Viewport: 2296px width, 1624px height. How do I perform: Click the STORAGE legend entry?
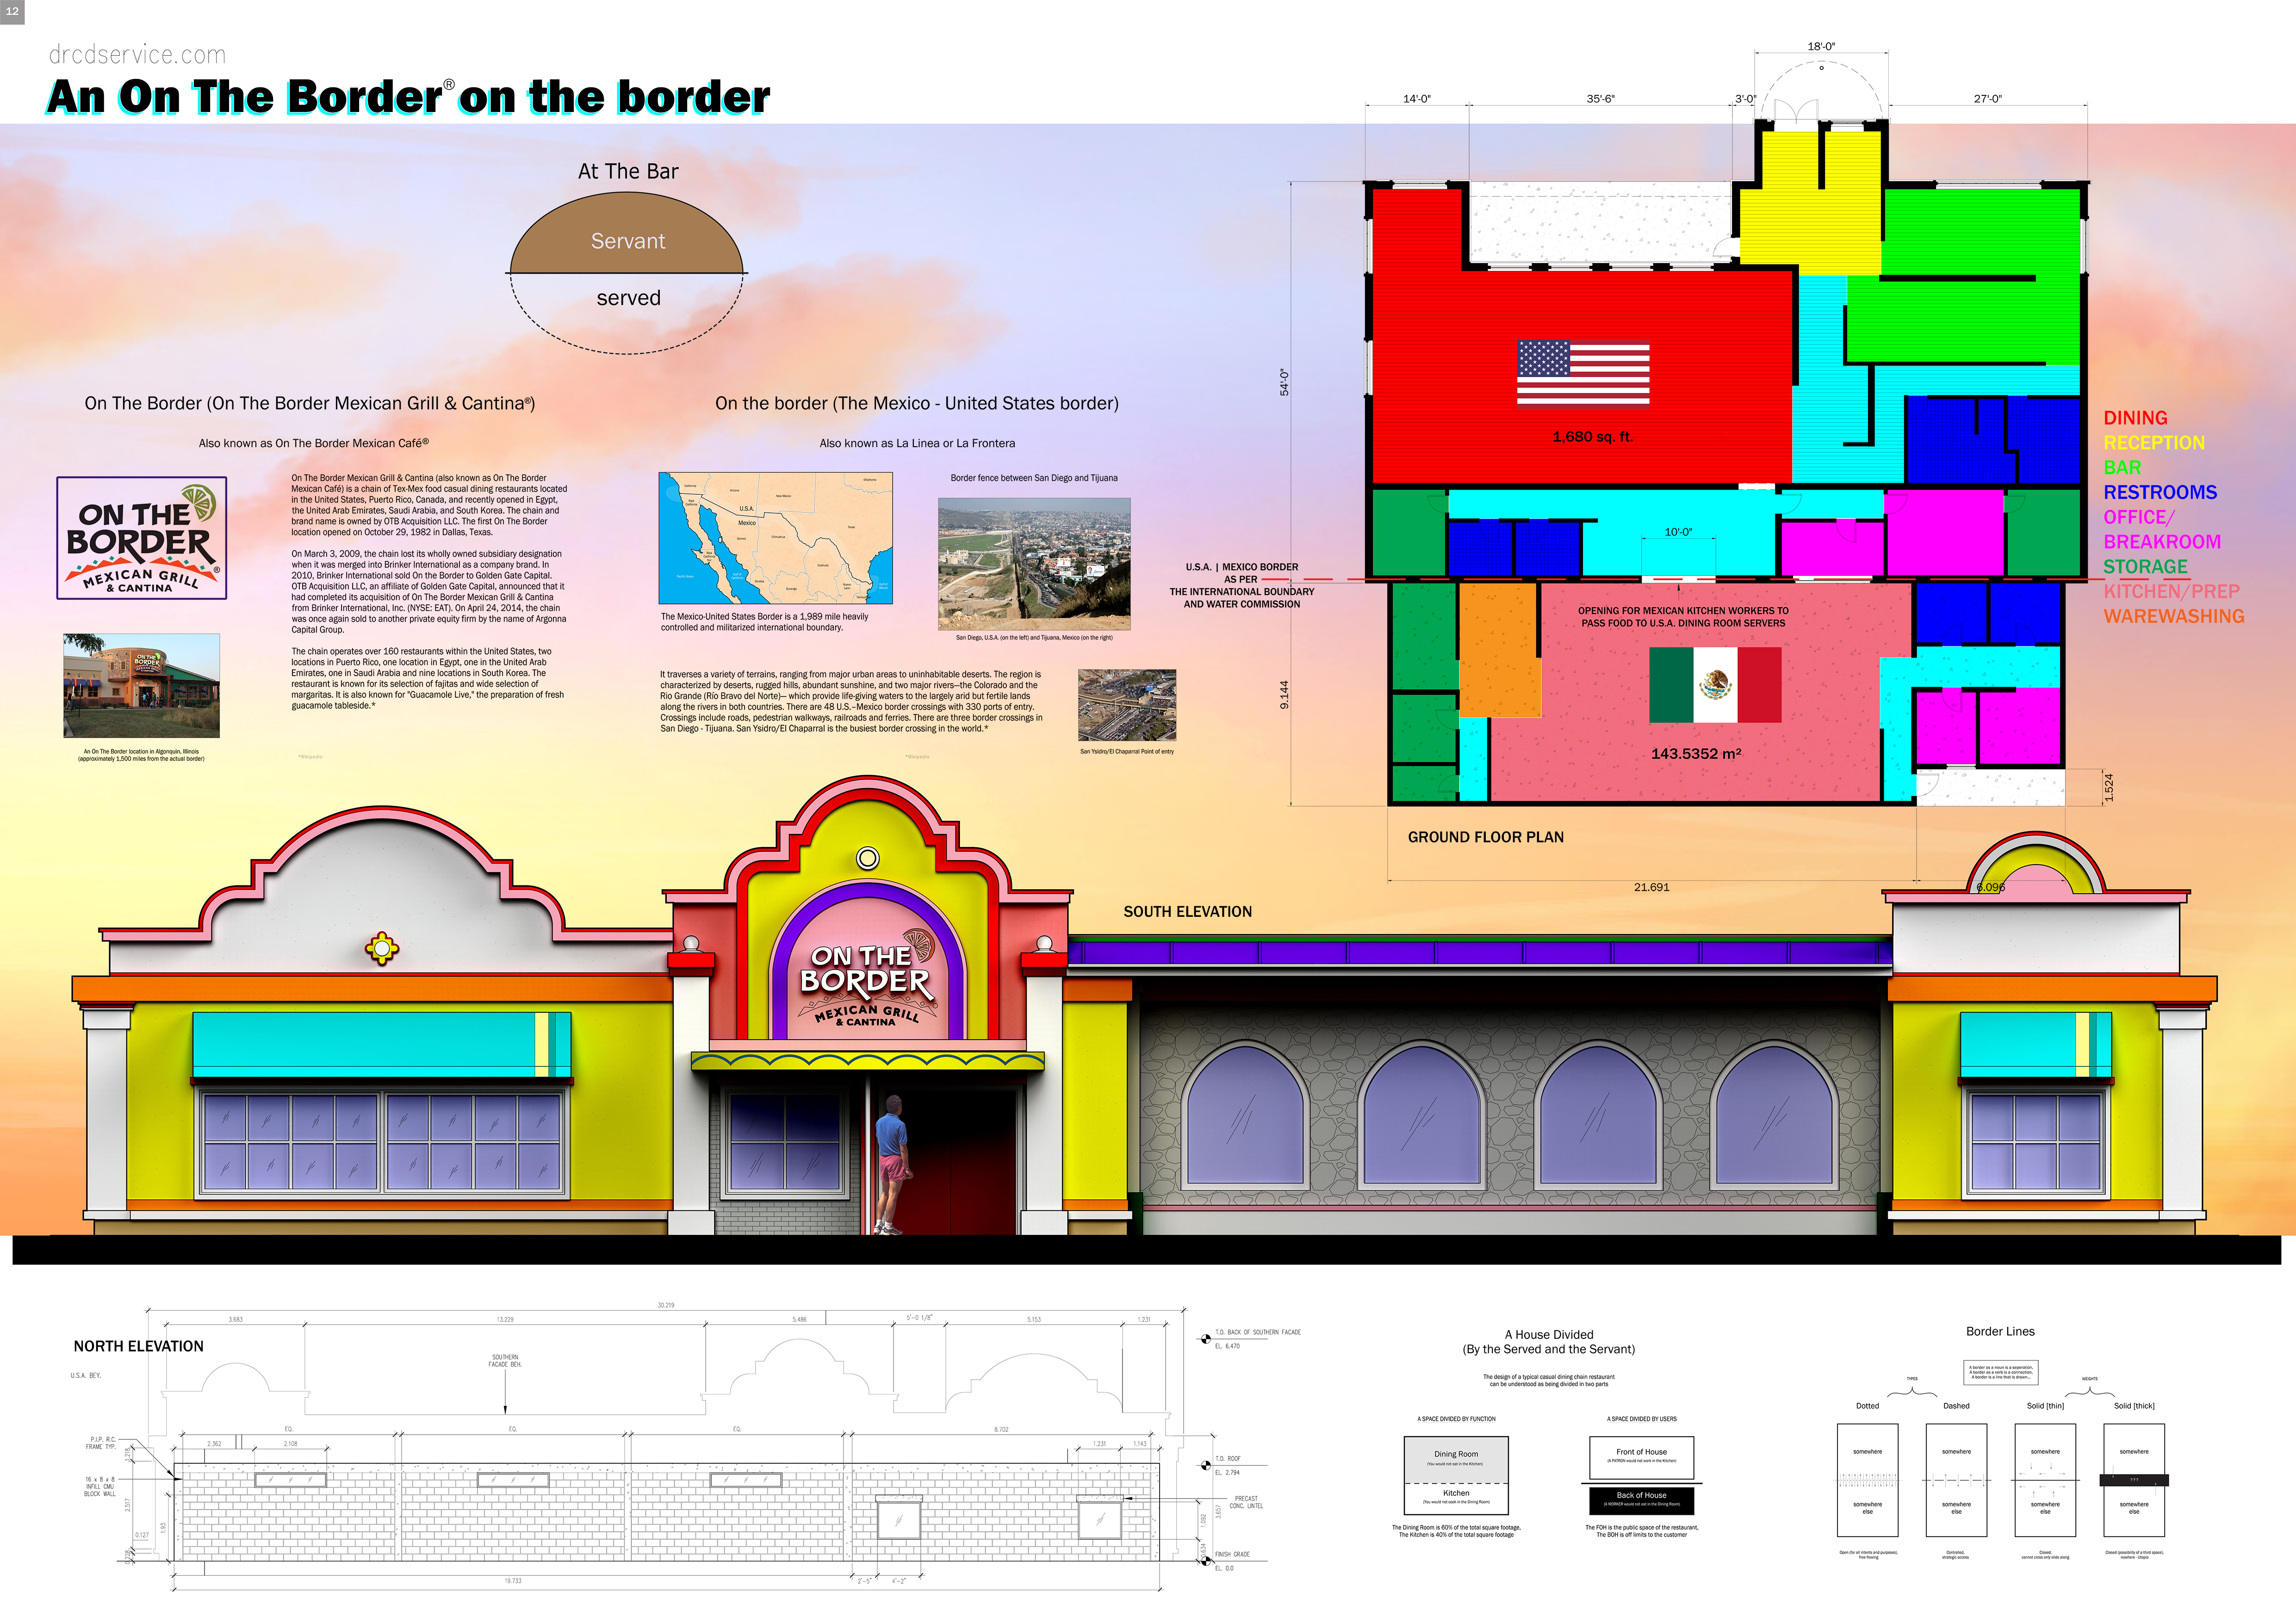(2145, 567)
